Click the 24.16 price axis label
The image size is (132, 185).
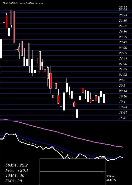[x=123, y=31]
